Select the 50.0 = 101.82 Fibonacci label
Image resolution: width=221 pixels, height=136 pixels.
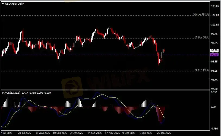(x=201, y=14)
